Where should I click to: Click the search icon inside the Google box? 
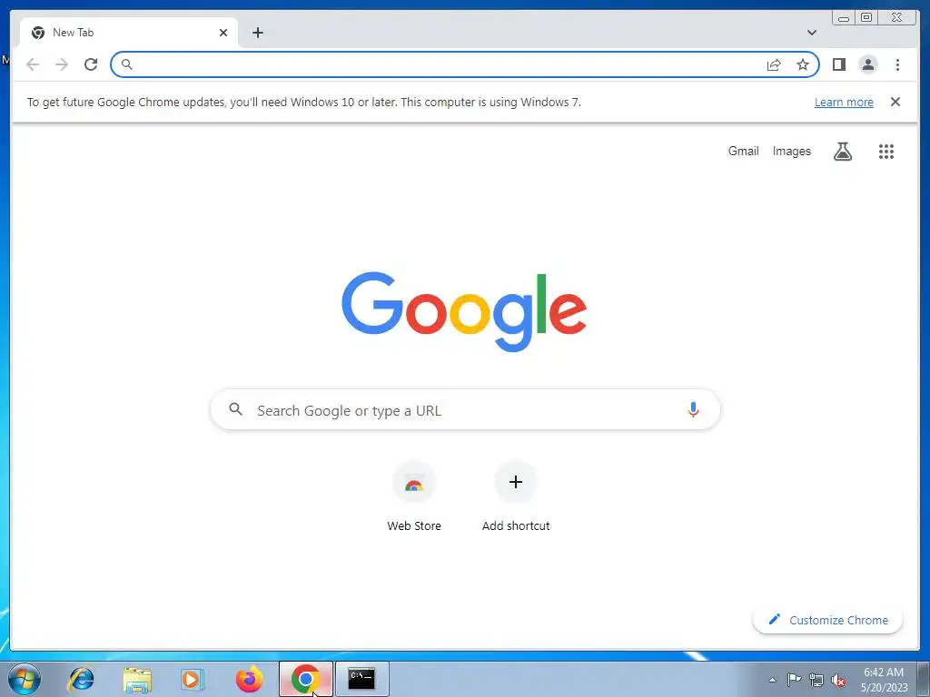point(235,409)
